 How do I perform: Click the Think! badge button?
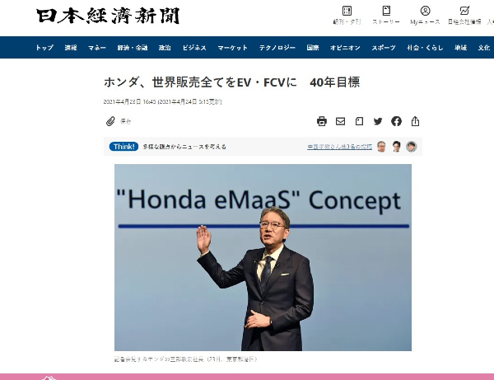123,147
